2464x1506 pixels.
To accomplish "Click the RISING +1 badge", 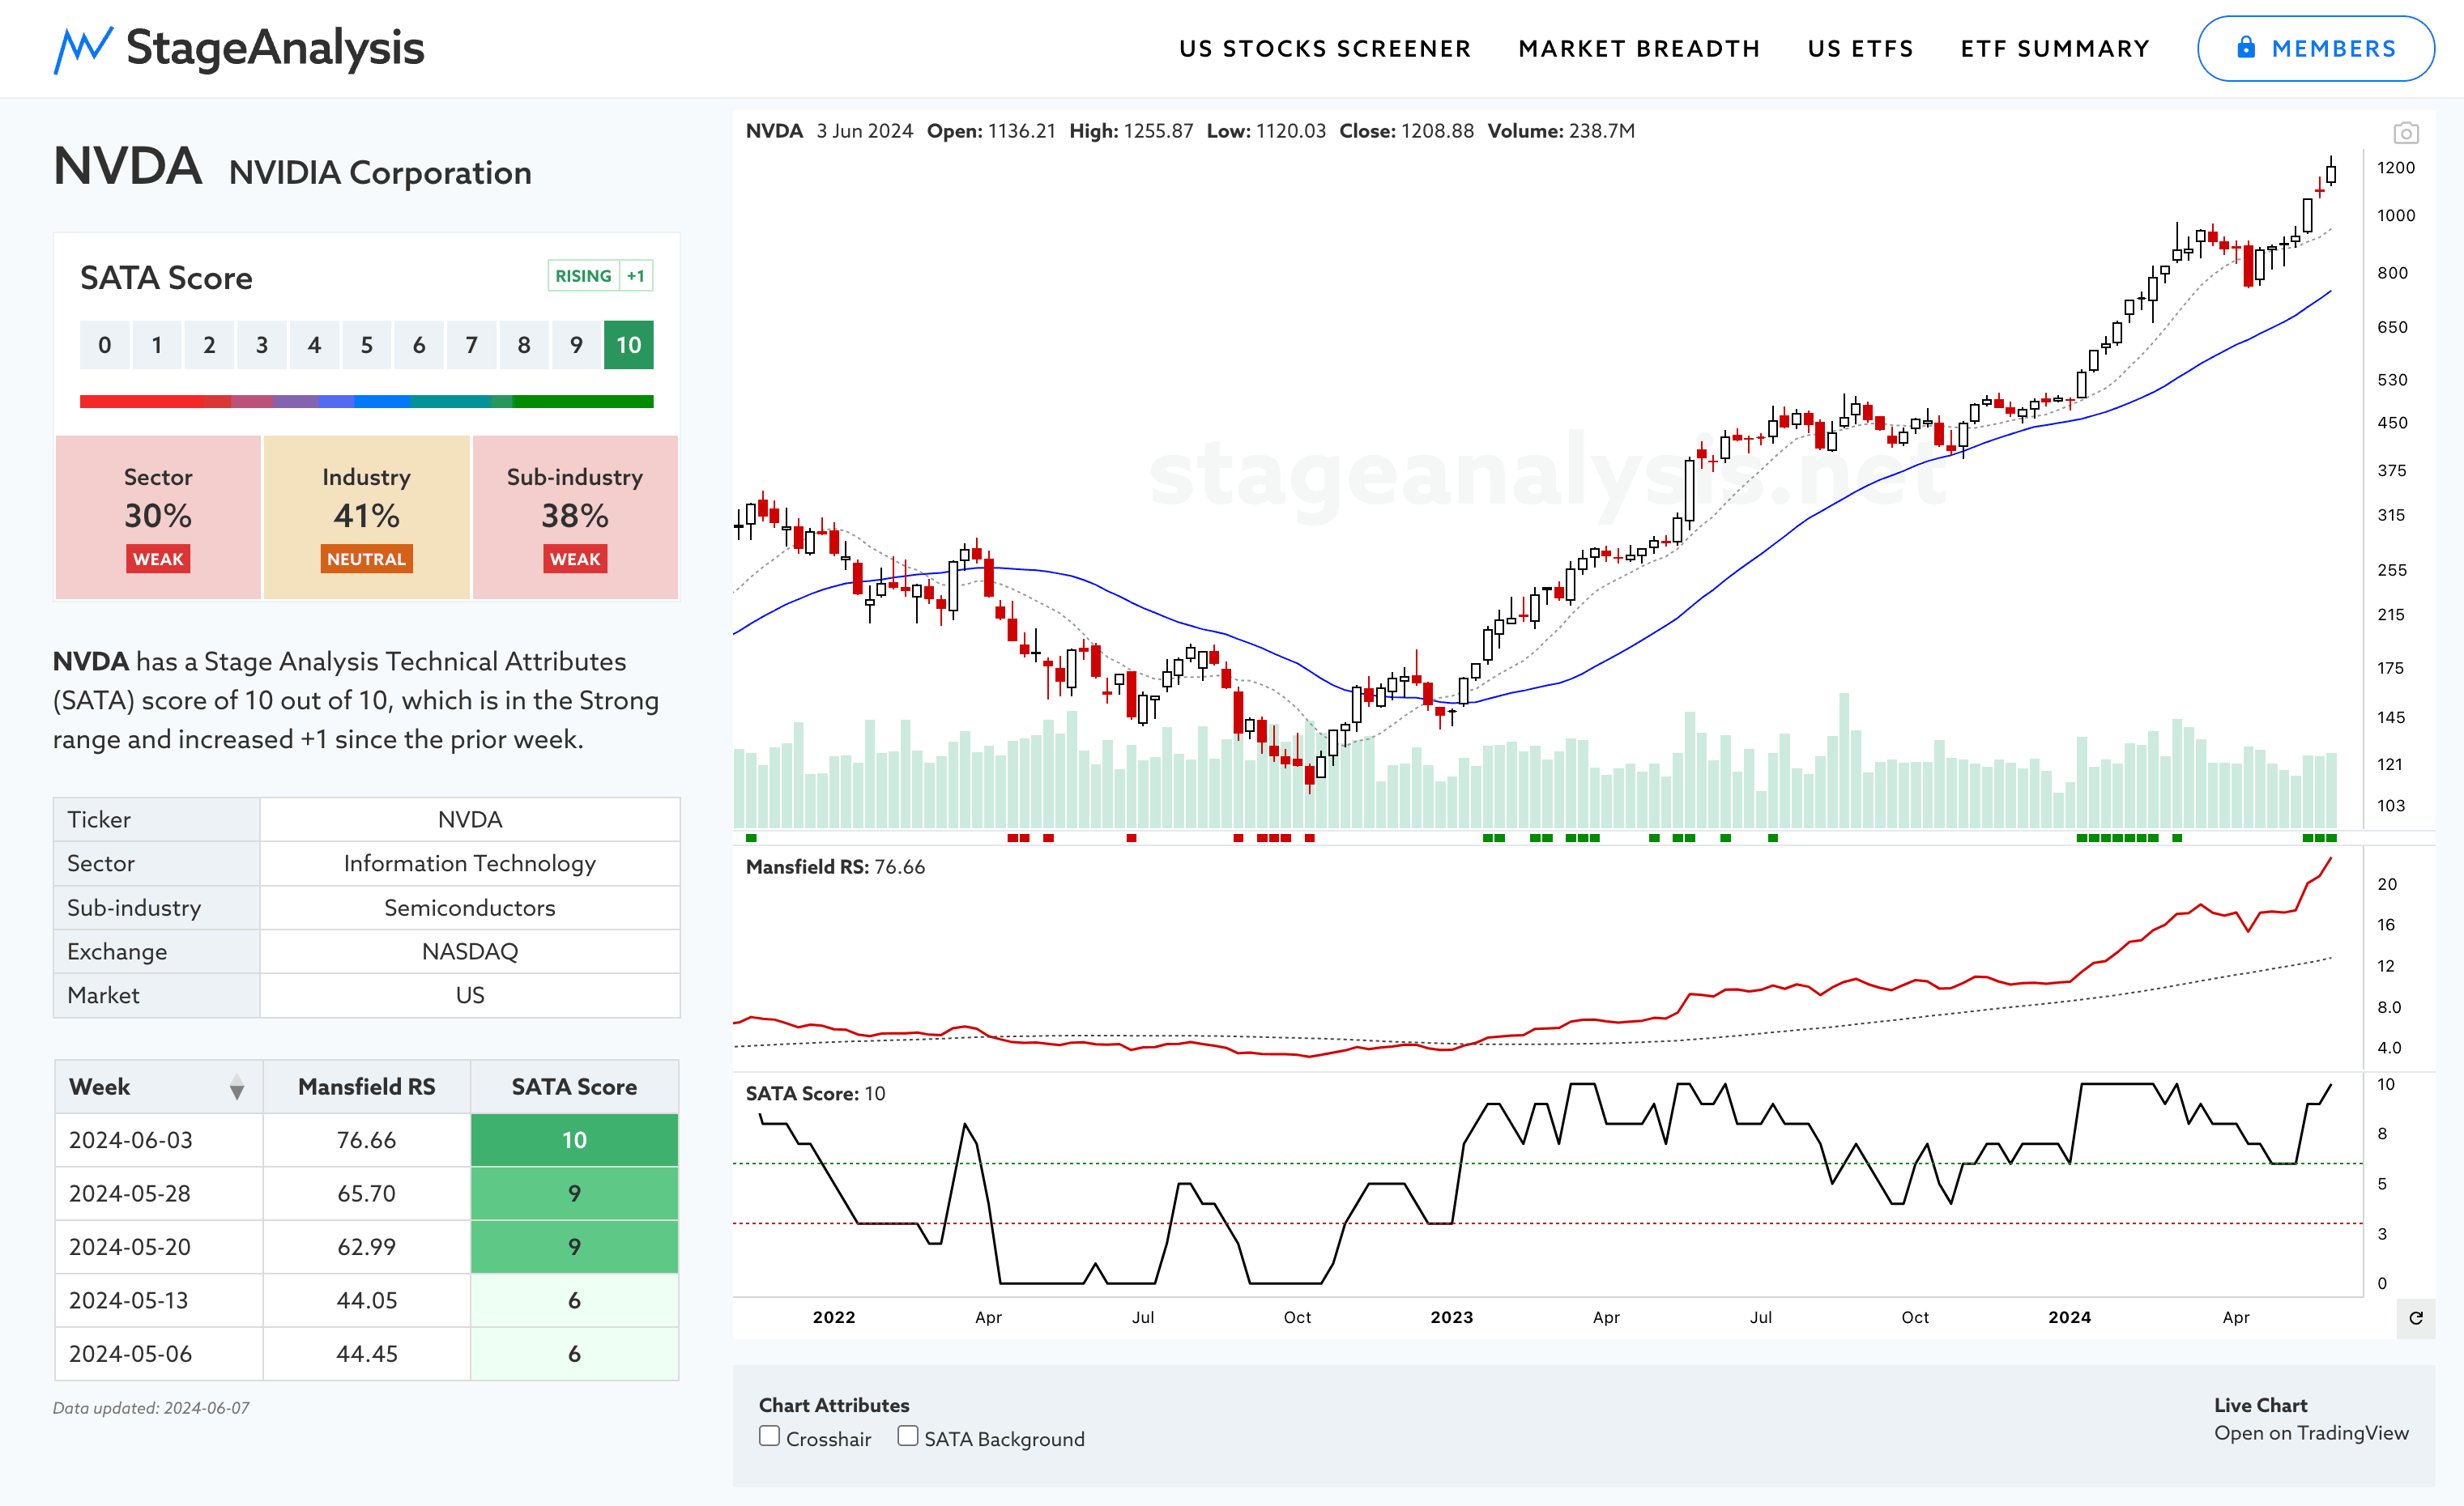I will point(600,276).
